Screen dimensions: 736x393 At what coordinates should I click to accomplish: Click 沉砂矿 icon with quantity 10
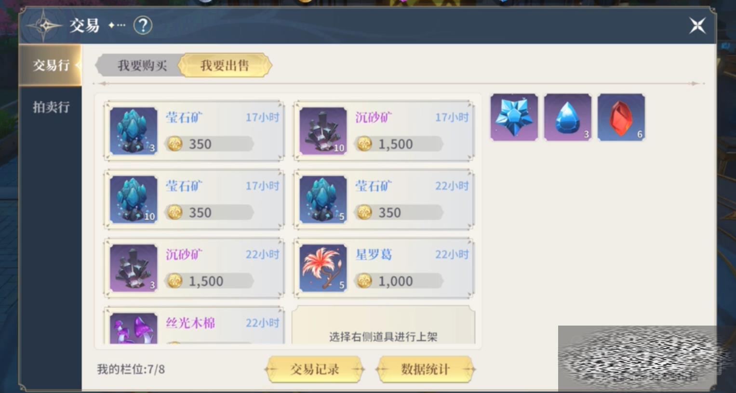pos(323,131)
